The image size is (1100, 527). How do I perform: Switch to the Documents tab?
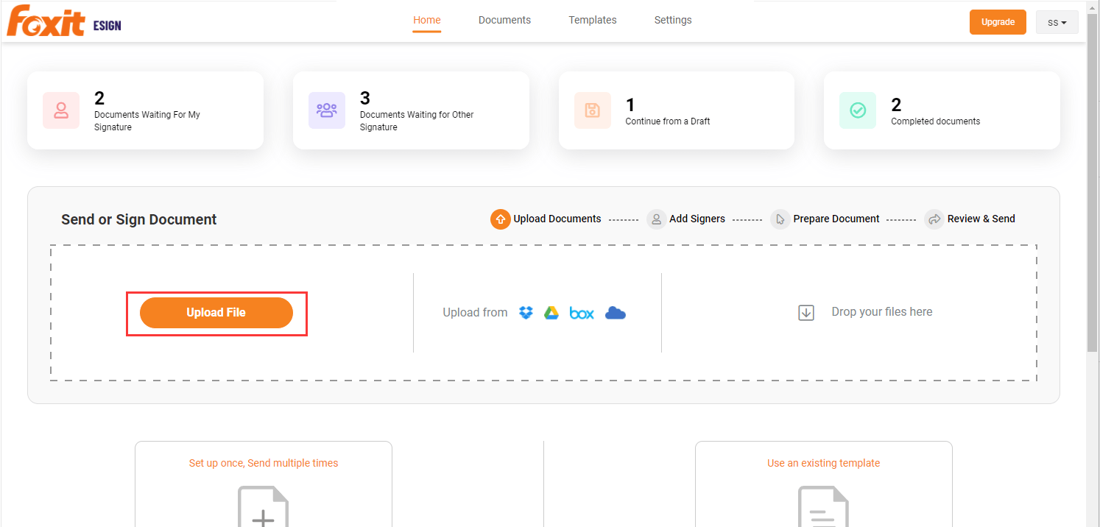(504, 20)
